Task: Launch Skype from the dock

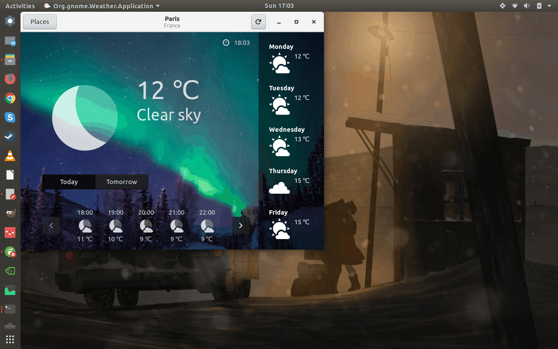Action: [x=10, y=117]
